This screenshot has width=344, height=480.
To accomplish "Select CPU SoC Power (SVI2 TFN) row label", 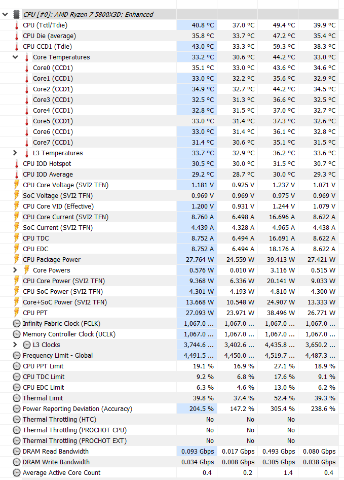I will 63,291.
